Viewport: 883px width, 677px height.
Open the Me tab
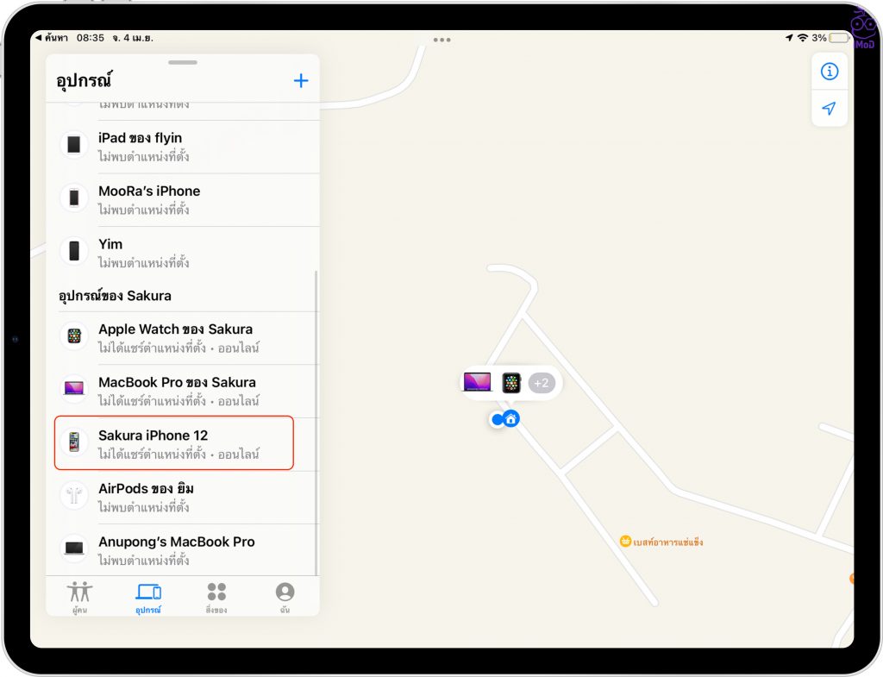coord(285,597)
